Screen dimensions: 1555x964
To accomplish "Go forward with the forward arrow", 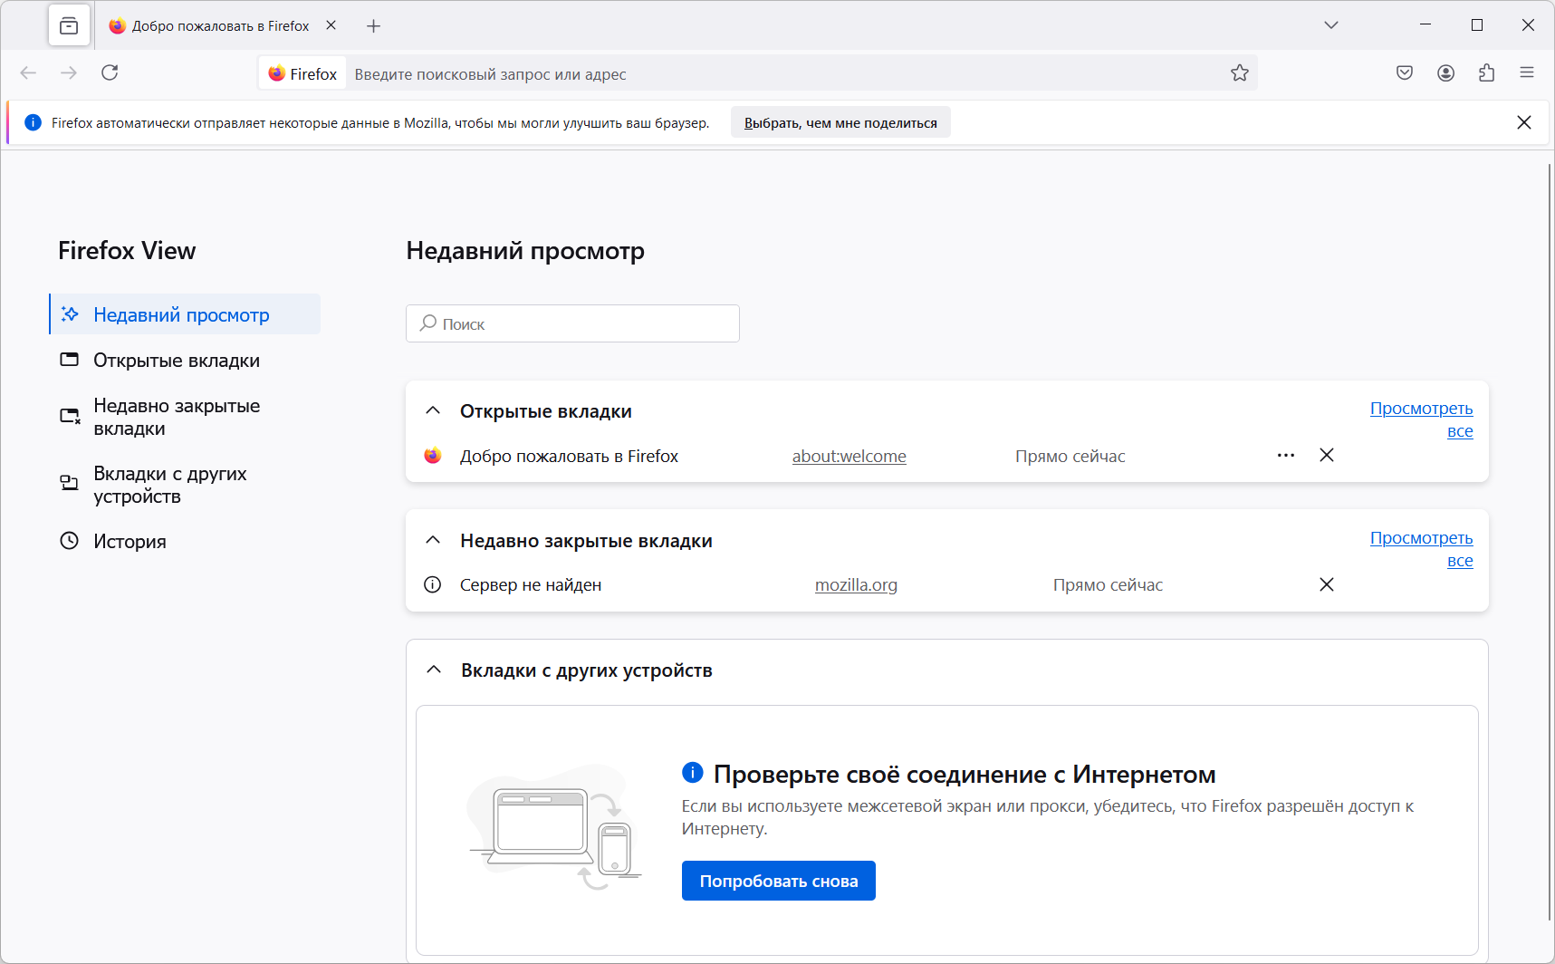I will pos(69,72).
